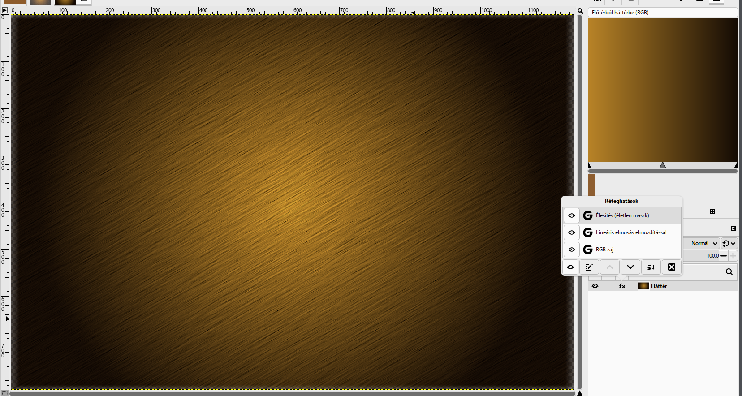Remove the selected layer effect
Screen dimensions: 742x396
click(x=672, y=267)
